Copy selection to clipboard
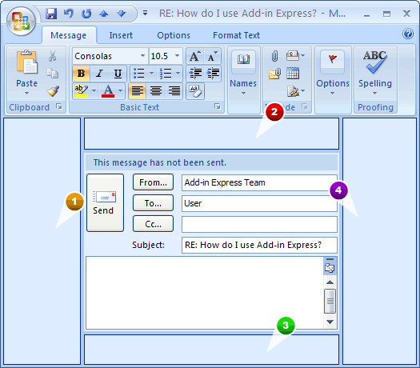Screen dimensions: 420x368 [x=53, y=74]
